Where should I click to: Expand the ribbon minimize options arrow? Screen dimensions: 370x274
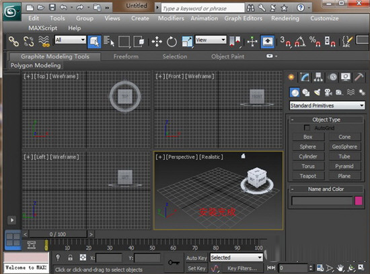(276, 56)
